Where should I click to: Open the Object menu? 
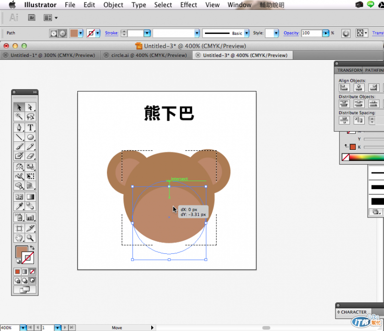pos(113,5)
